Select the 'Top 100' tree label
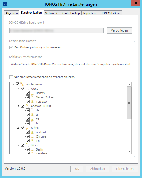Viewport: 142px width, 178px height. coord(41,102)
